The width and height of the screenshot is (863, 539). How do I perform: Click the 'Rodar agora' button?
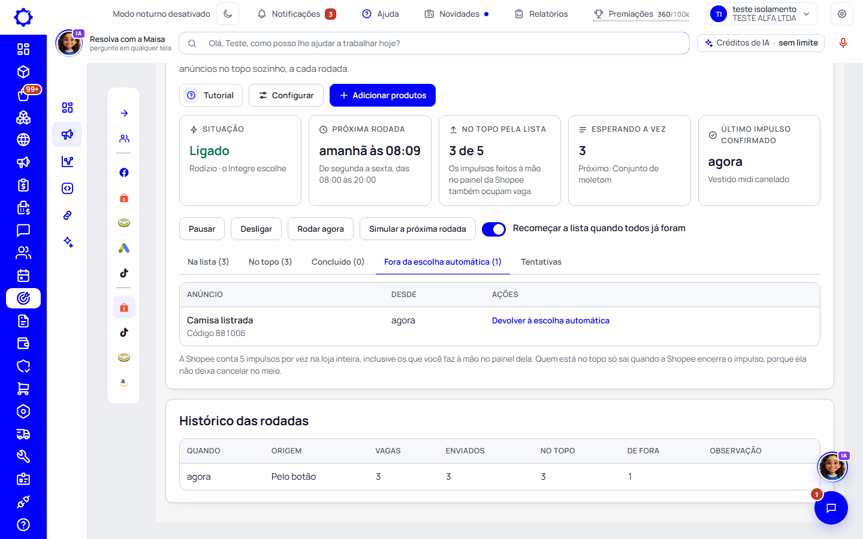(321, 229)
